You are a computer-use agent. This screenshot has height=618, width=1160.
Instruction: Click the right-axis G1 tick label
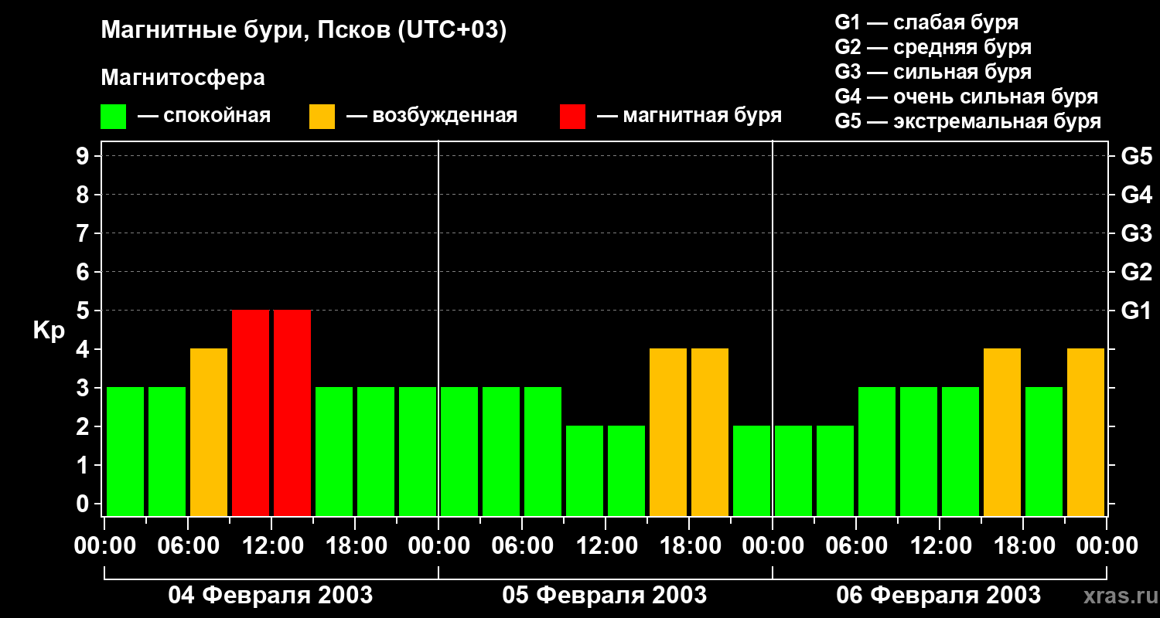[1137, 311]
